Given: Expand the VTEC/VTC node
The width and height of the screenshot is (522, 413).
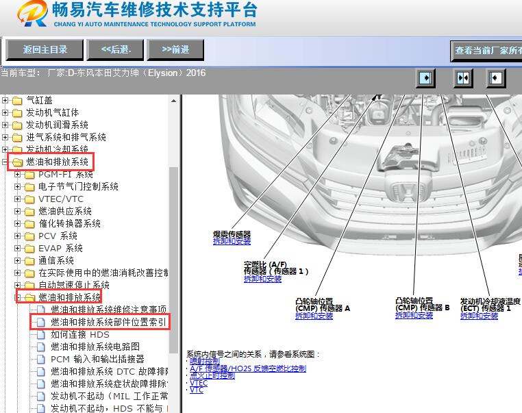Looking at the screenshot, I should coord(17,199).
